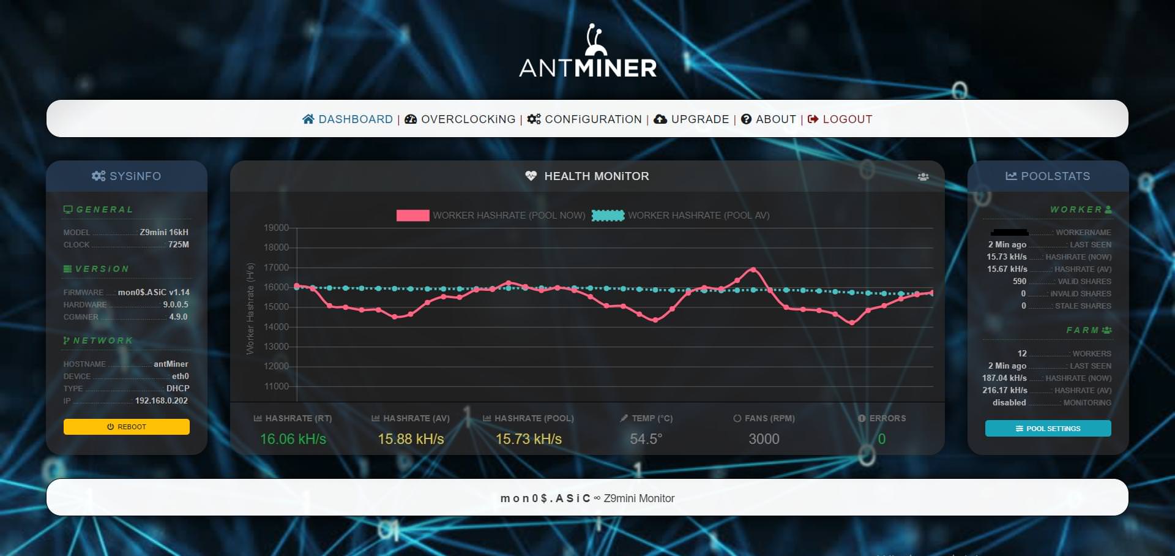Click the Errors count value 0
Viewport: 1175px width, 556px height.
pyautogui.click(x=882, y=439)
